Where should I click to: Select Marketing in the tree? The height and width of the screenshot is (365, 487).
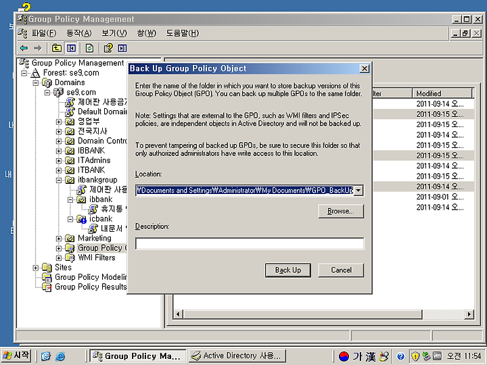[x=95, y=238]
